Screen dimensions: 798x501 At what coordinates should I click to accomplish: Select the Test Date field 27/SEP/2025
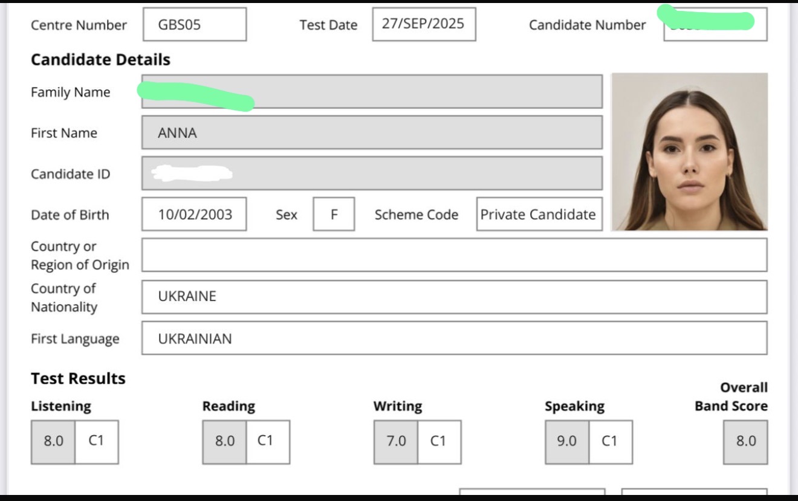pyautogui.click(x=424, y=24)
